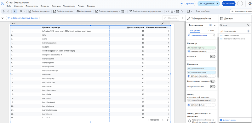Click the Открыть view button

229,3
